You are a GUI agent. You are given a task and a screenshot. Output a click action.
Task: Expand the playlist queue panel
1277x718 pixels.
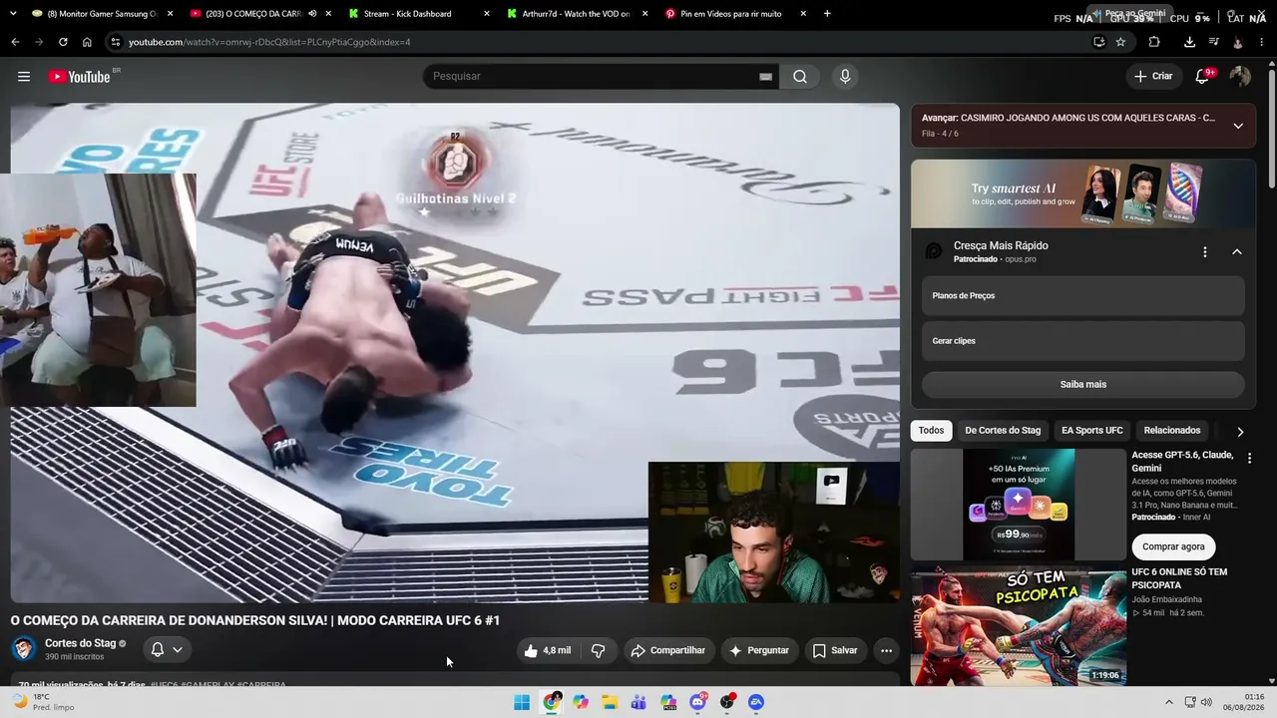(1238, 126)
